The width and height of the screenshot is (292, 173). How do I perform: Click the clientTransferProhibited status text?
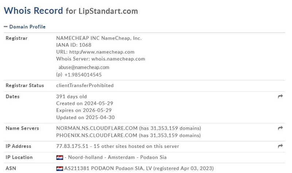click(x=85, y=86)
